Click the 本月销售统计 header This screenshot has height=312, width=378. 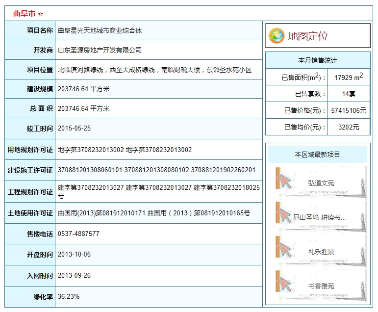pos(318,60)
